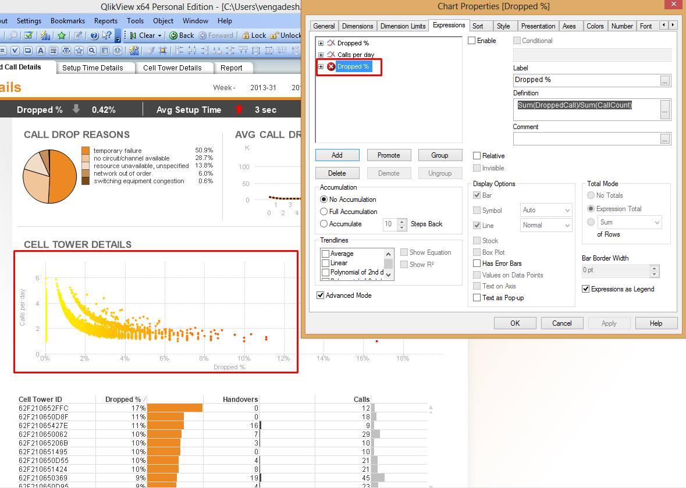Image resolution: width=686 pixels, height=488 pixels.
Task: Open Current Selections checkmark icon
Action: coord(29,35)
